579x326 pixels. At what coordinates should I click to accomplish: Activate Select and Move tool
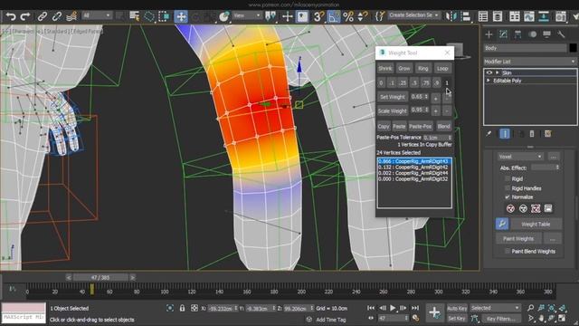(x=181, y=16)
